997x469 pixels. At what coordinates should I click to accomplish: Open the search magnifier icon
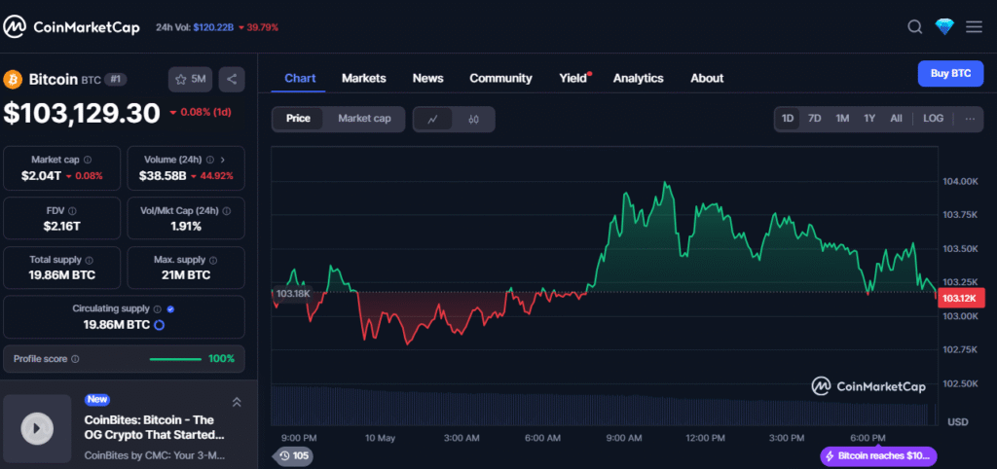(x=914, y=26)
